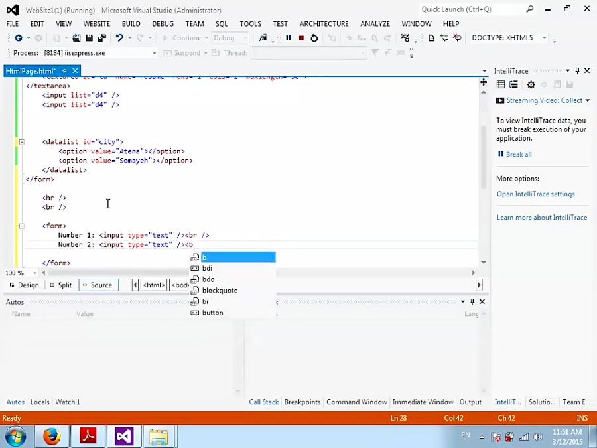This screenshot has width=597, height=448.
Task: Expand the Streaming Video: Collect dropdown
Action: point(588,100)
